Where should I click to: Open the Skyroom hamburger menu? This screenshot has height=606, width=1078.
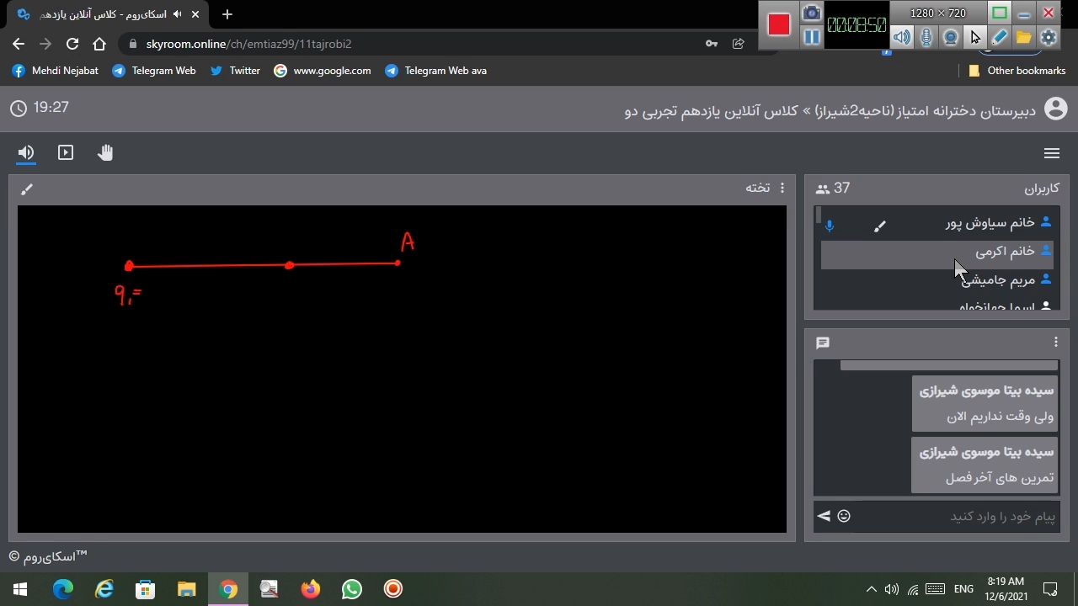1051,153
